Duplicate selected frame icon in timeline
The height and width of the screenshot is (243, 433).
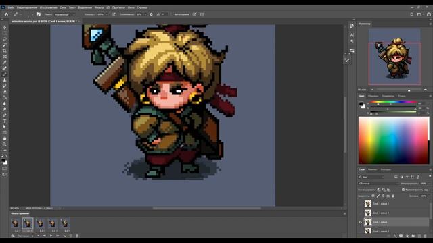click(71, 236)
